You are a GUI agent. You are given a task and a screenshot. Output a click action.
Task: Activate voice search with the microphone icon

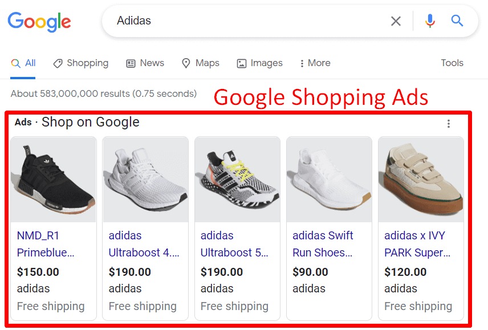(x=429, y=21)
